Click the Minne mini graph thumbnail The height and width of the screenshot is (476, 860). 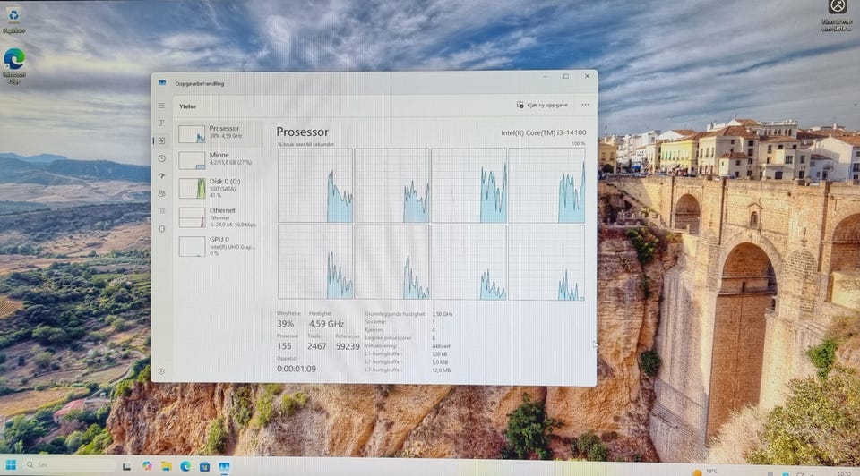192,160
